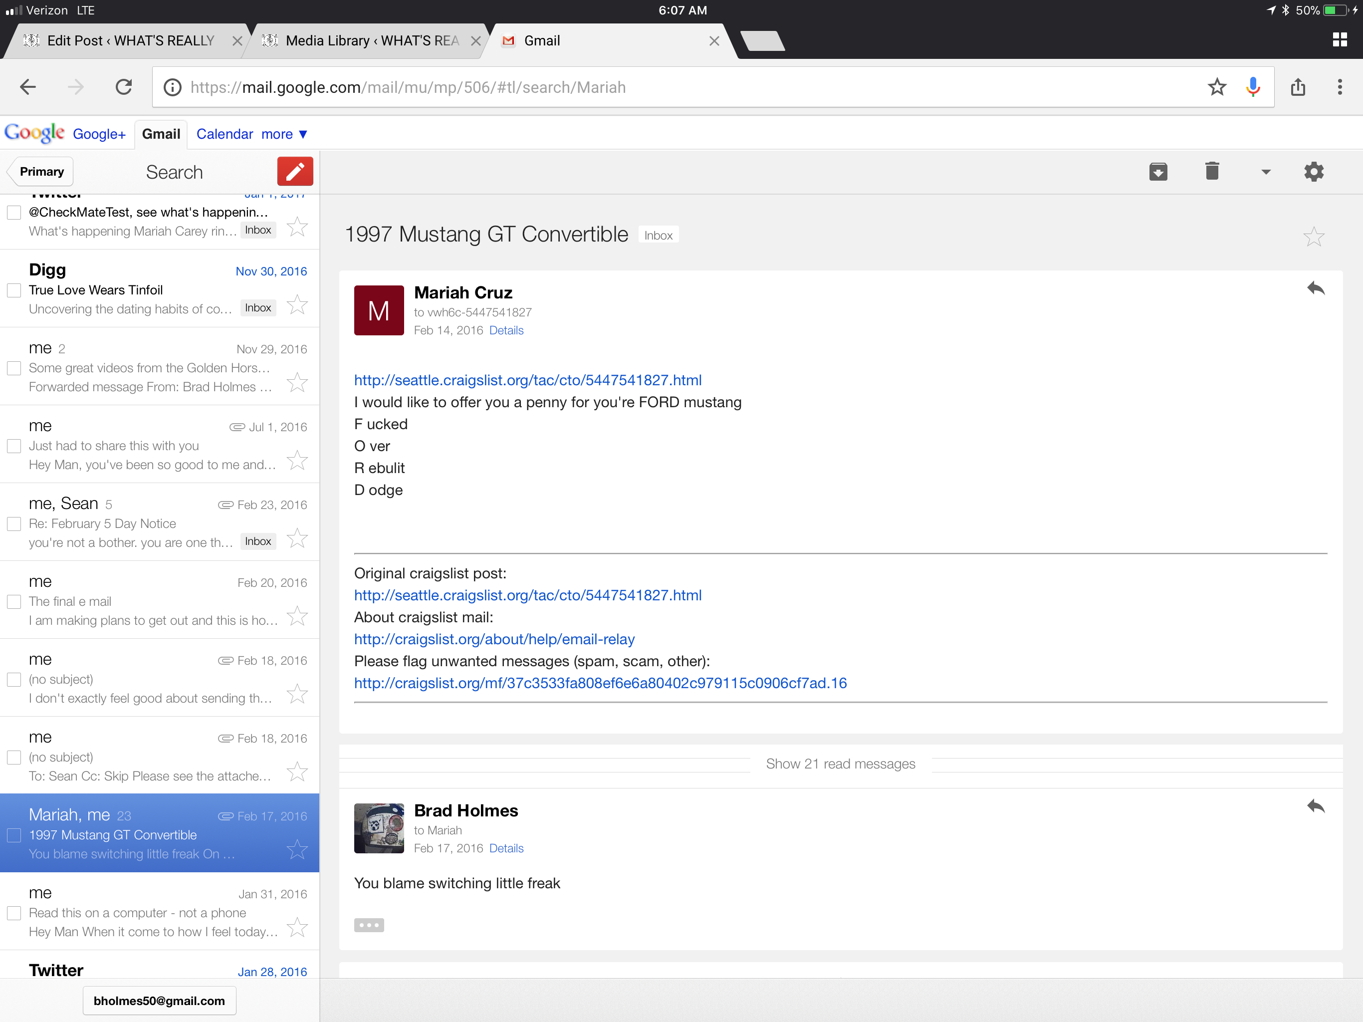Archive the open conversation
1363x1022 pixels.
click(1158, 171)
